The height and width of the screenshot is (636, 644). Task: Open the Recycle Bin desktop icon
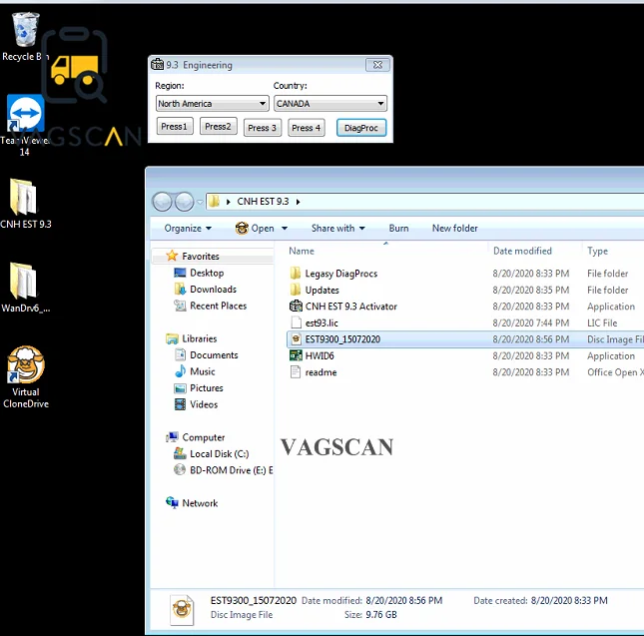pyautogui.click(x=25, y=37)
